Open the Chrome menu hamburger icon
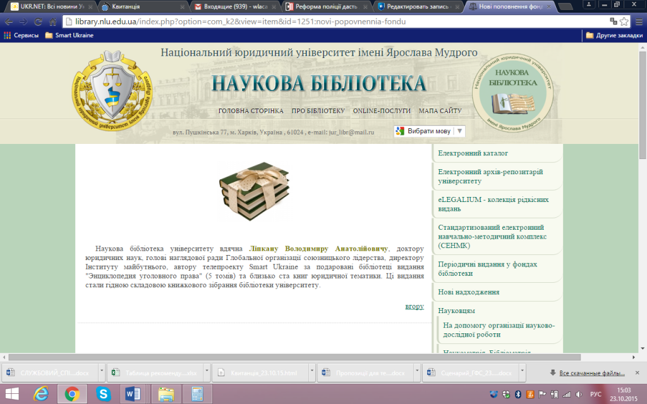Viewport: 647px width, 404px height. coord(637,21)
